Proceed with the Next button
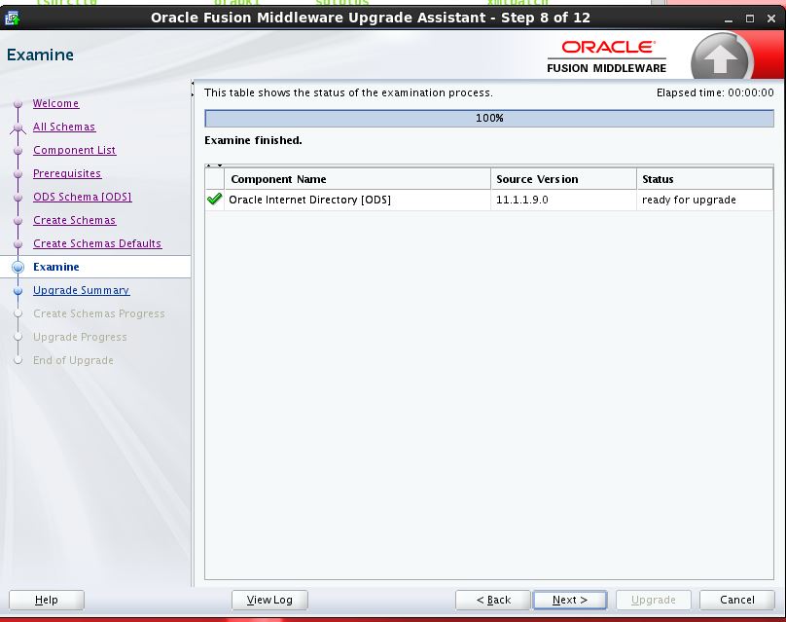The width and height of the screenshot is (786, 622). click(570, 600)
